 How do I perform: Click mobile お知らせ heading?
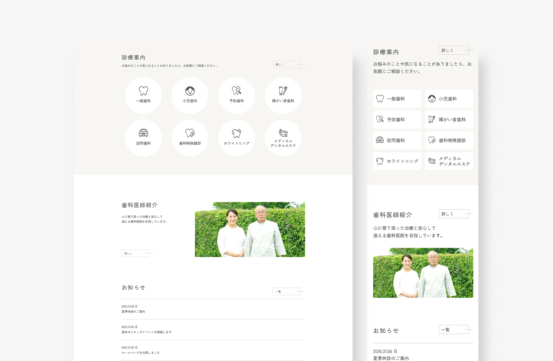click(x=386, y=331)
